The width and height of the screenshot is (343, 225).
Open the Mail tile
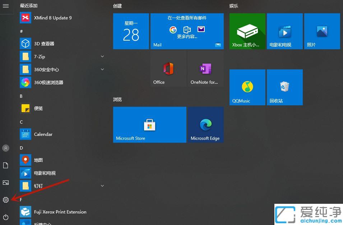pyautogui.click(x=187, y=31)
